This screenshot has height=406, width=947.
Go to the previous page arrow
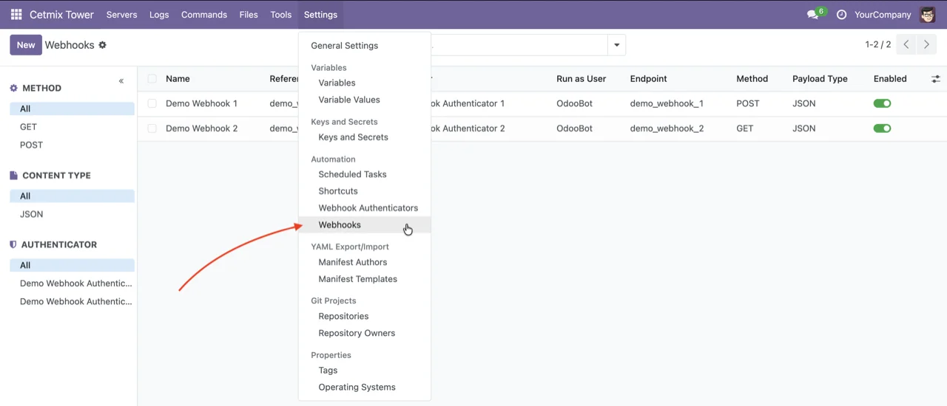(x=906, y=45)
